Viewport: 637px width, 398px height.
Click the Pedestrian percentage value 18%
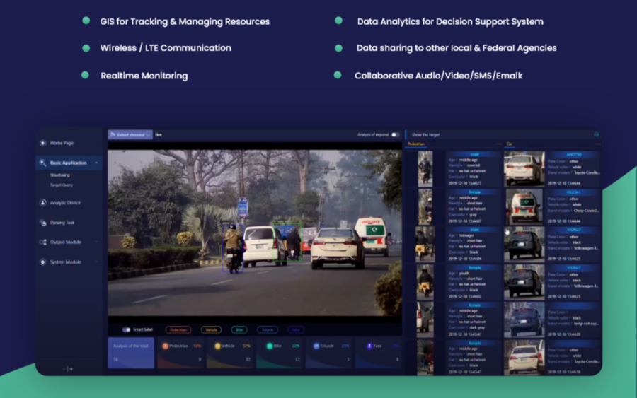(x=197, y=346)
